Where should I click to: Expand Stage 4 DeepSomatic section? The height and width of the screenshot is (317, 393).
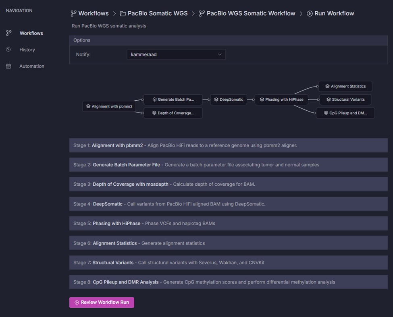click(228, 204)
